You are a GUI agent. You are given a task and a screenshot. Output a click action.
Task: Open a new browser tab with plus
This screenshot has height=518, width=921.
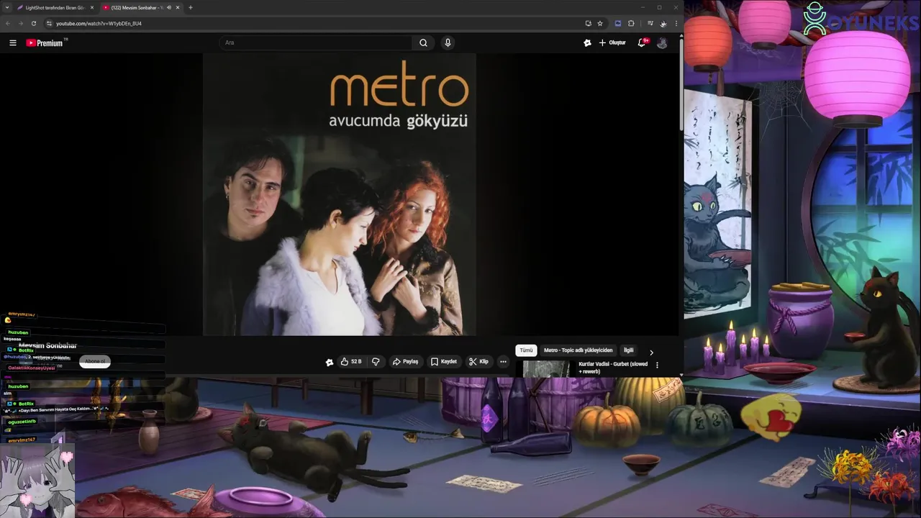pos(190,7)
